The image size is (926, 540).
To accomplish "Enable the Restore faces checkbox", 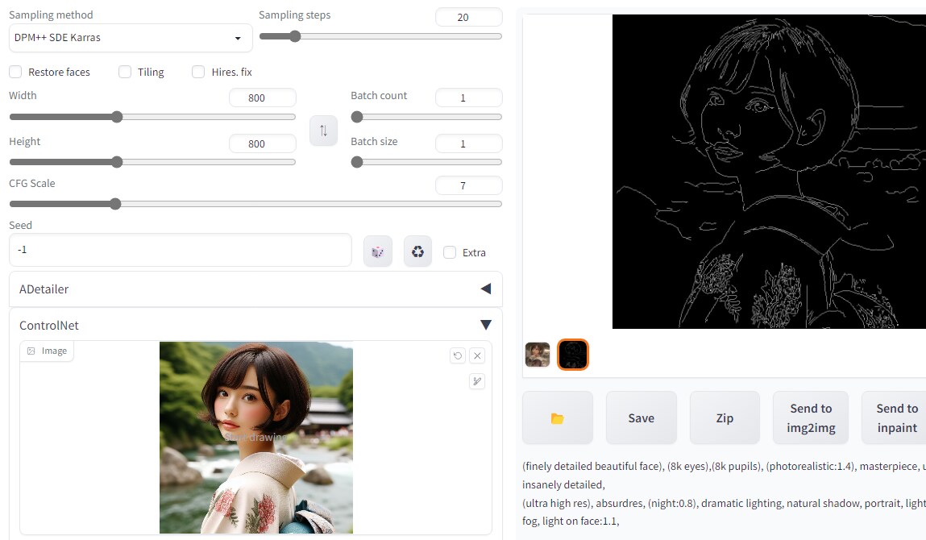I will (15, 72).
